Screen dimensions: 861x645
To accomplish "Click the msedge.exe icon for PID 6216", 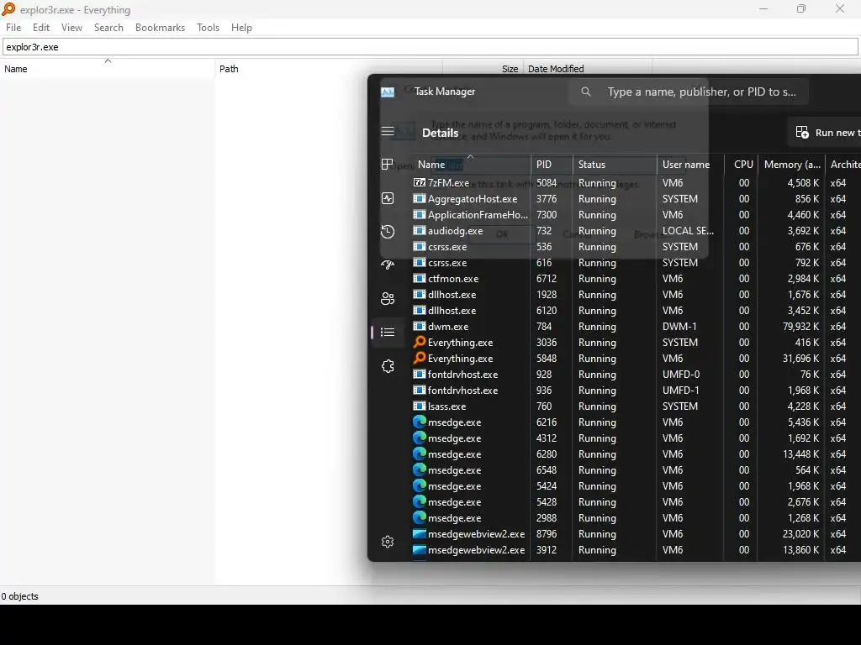I will coord(420,422).
